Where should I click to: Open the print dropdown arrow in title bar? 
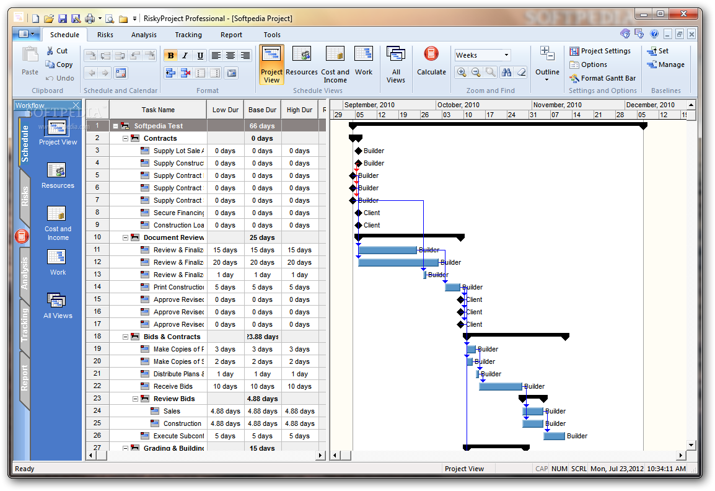[x=100, y=19]
